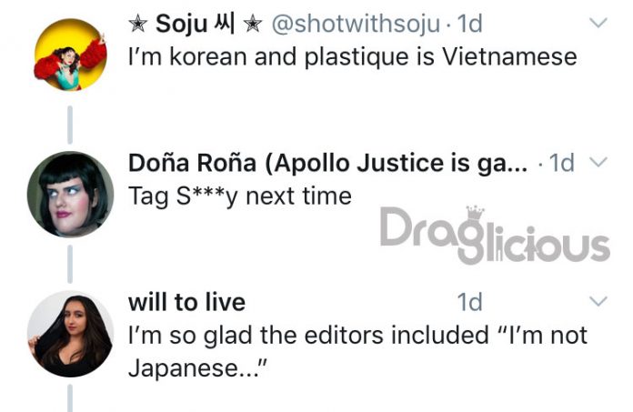
Task: Open tweet about editors including "I'm not Japanese"
Action: (357, 352)
